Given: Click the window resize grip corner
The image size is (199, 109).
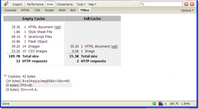Looking at the screenshot, I should [x=195, y=104].
